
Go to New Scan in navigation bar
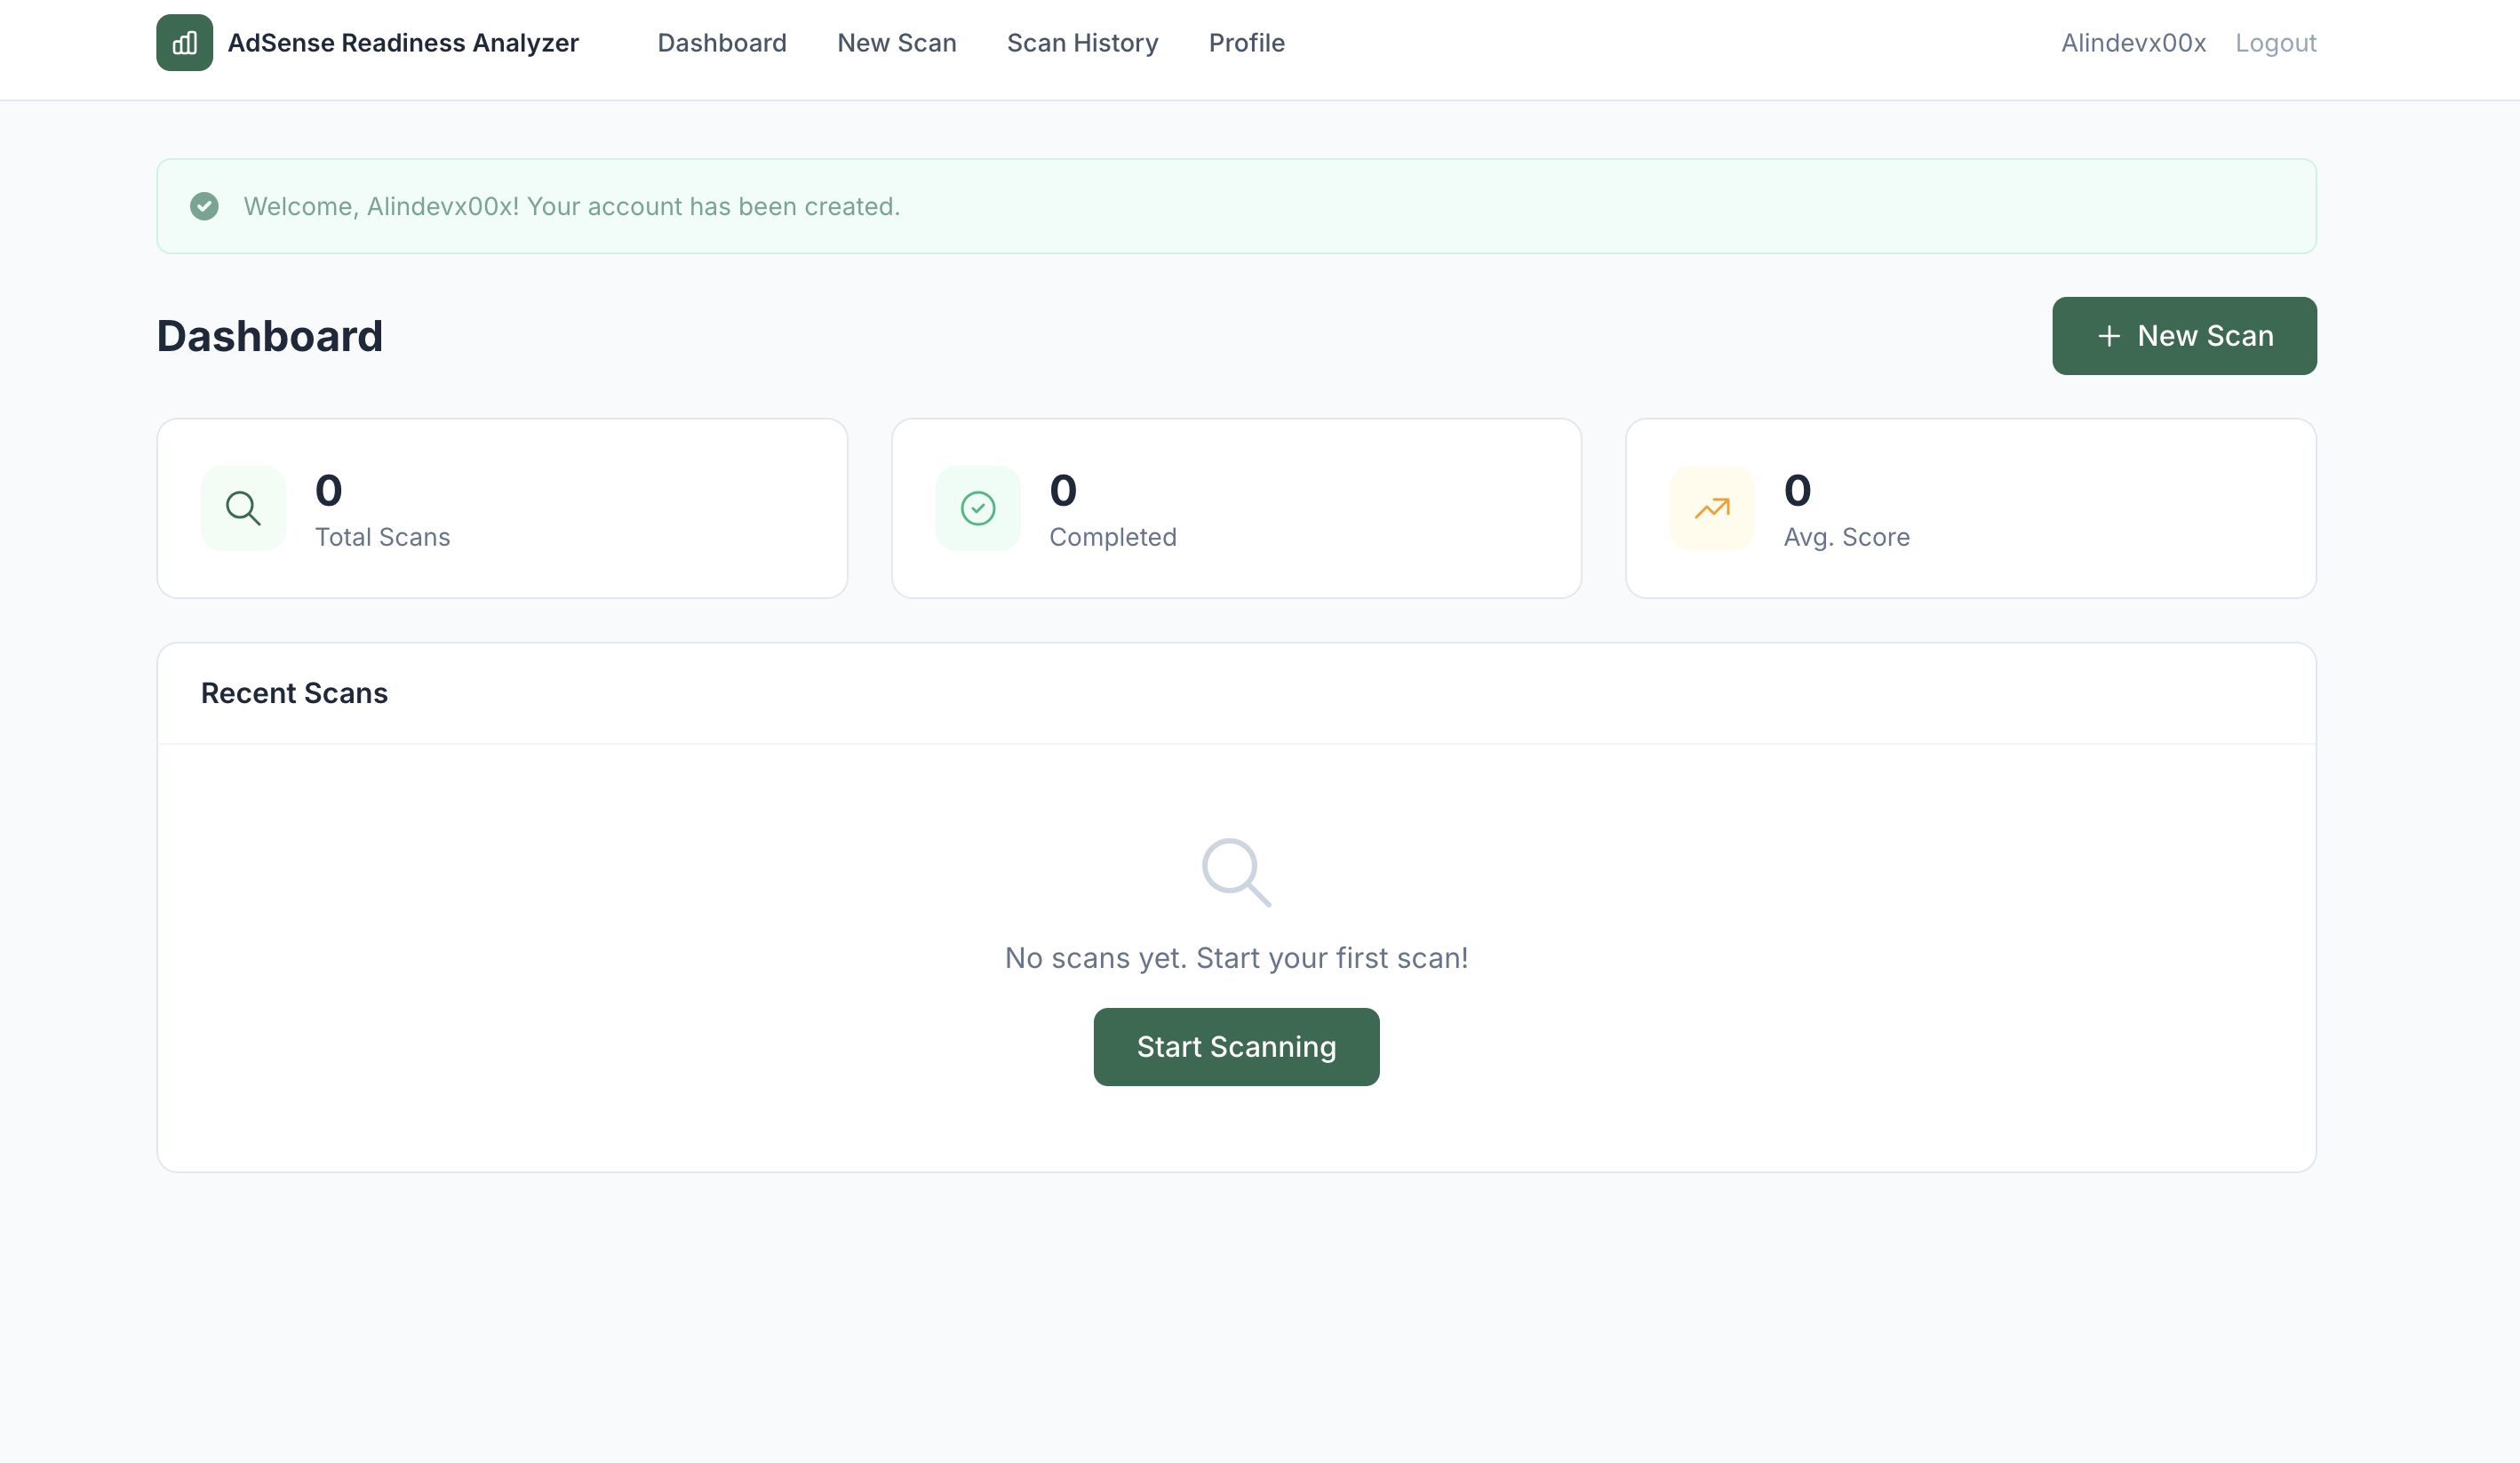(x=896, y=43)
